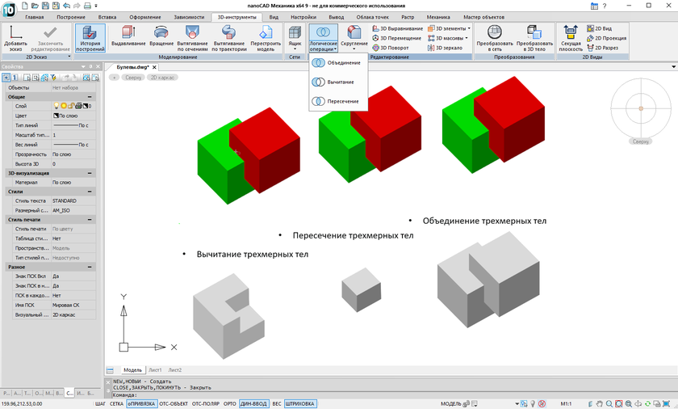Select the Вращение revolve tool

[x=161, y=32]
